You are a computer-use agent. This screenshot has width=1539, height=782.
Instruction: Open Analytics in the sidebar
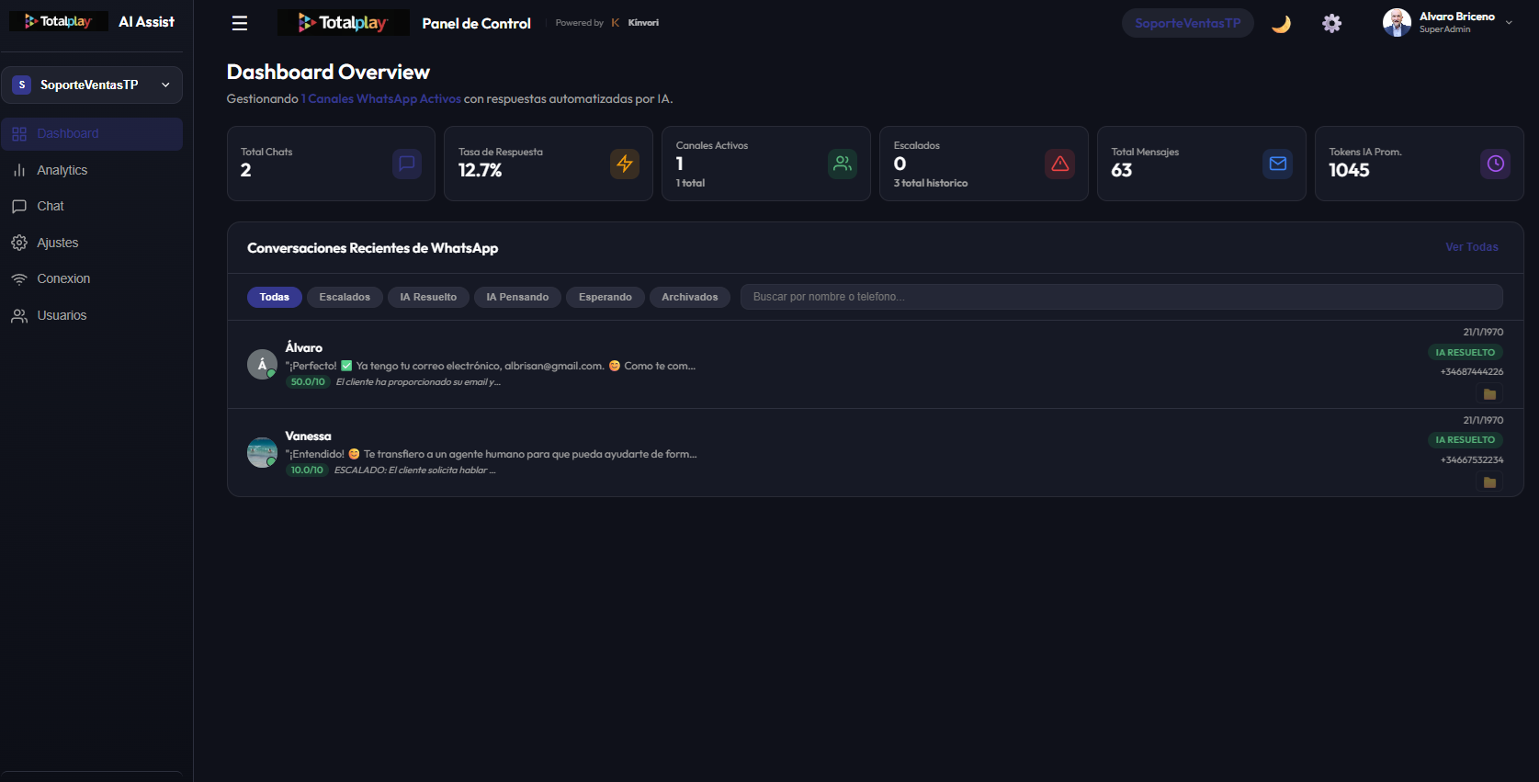pos(62,170)
